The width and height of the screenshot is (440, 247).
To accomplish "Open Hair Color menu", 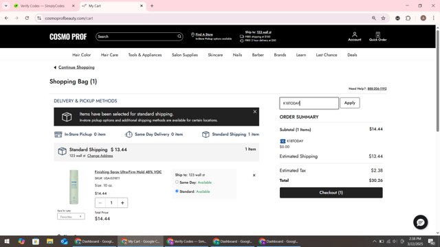I will tap(81, 55).
